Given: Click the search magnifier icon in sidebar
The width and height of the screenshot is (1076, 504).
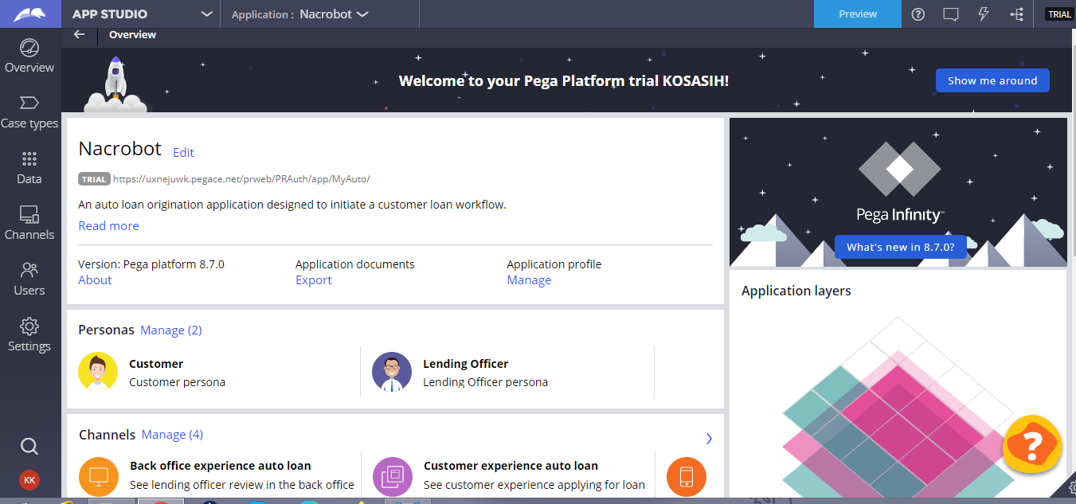Looking at the screenshot, I should pos(29,446).
